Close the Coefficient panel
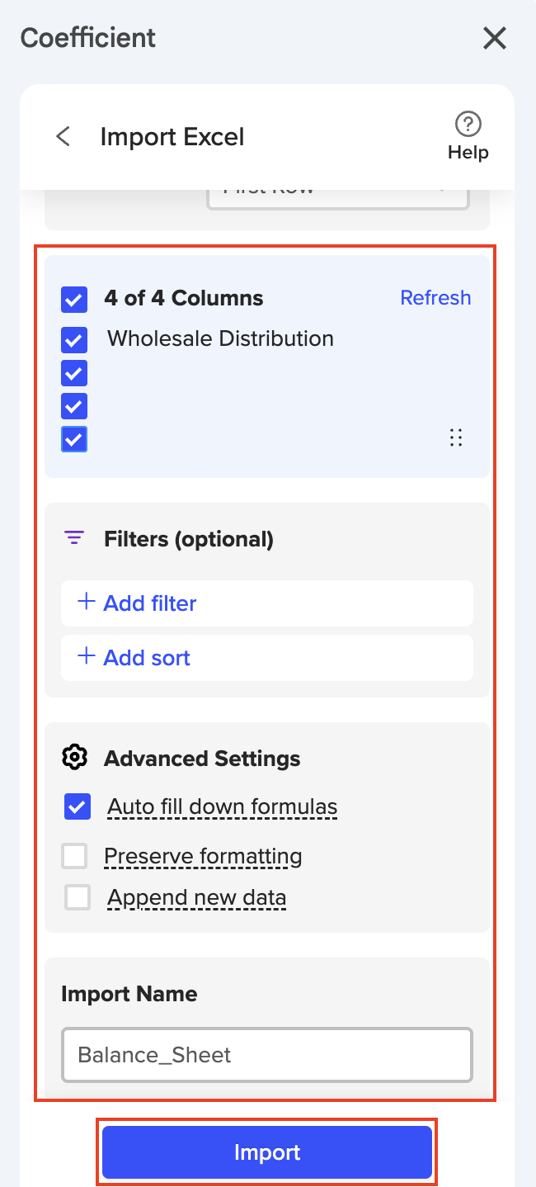536x1187 pixels. coord(494,38)
